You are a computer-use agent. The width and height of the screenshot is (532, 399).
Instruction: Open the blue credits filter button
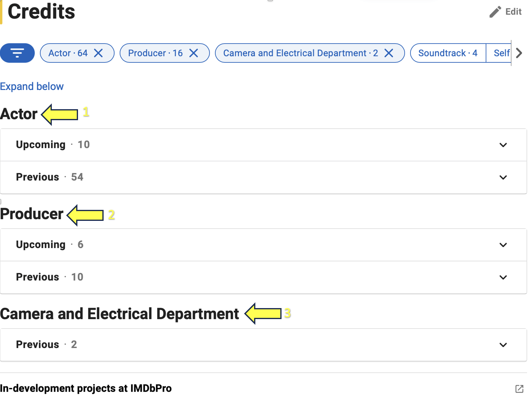tap(17, 53)
